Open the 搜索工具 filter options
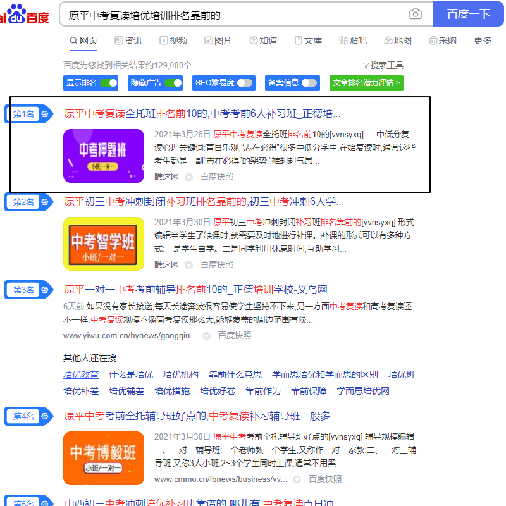Viewport: 506px width, 506px height. 383,65
